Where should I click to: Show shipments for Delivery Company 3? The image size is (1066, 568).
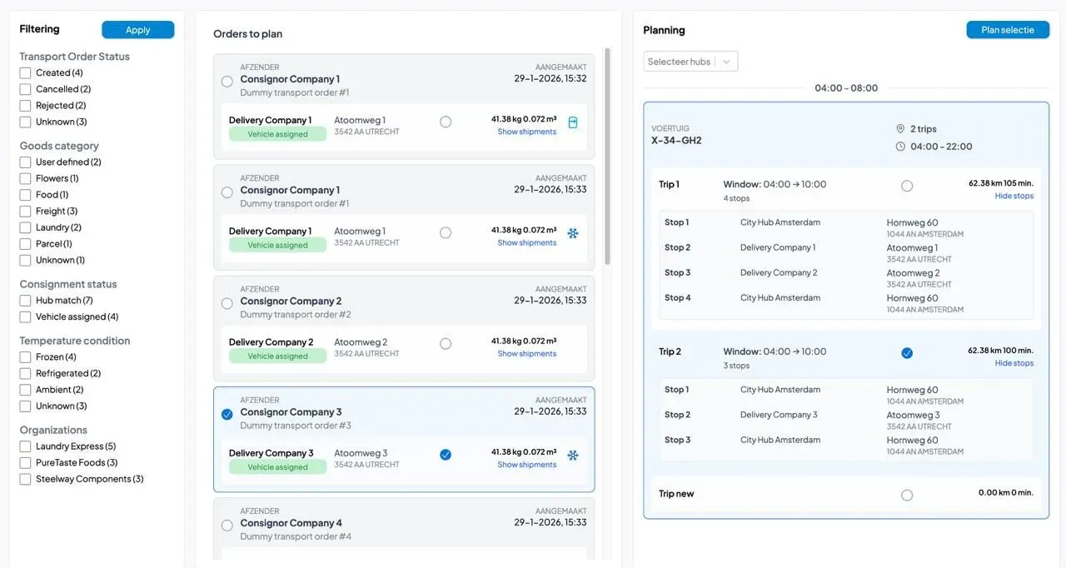click(x=527, y=465)
